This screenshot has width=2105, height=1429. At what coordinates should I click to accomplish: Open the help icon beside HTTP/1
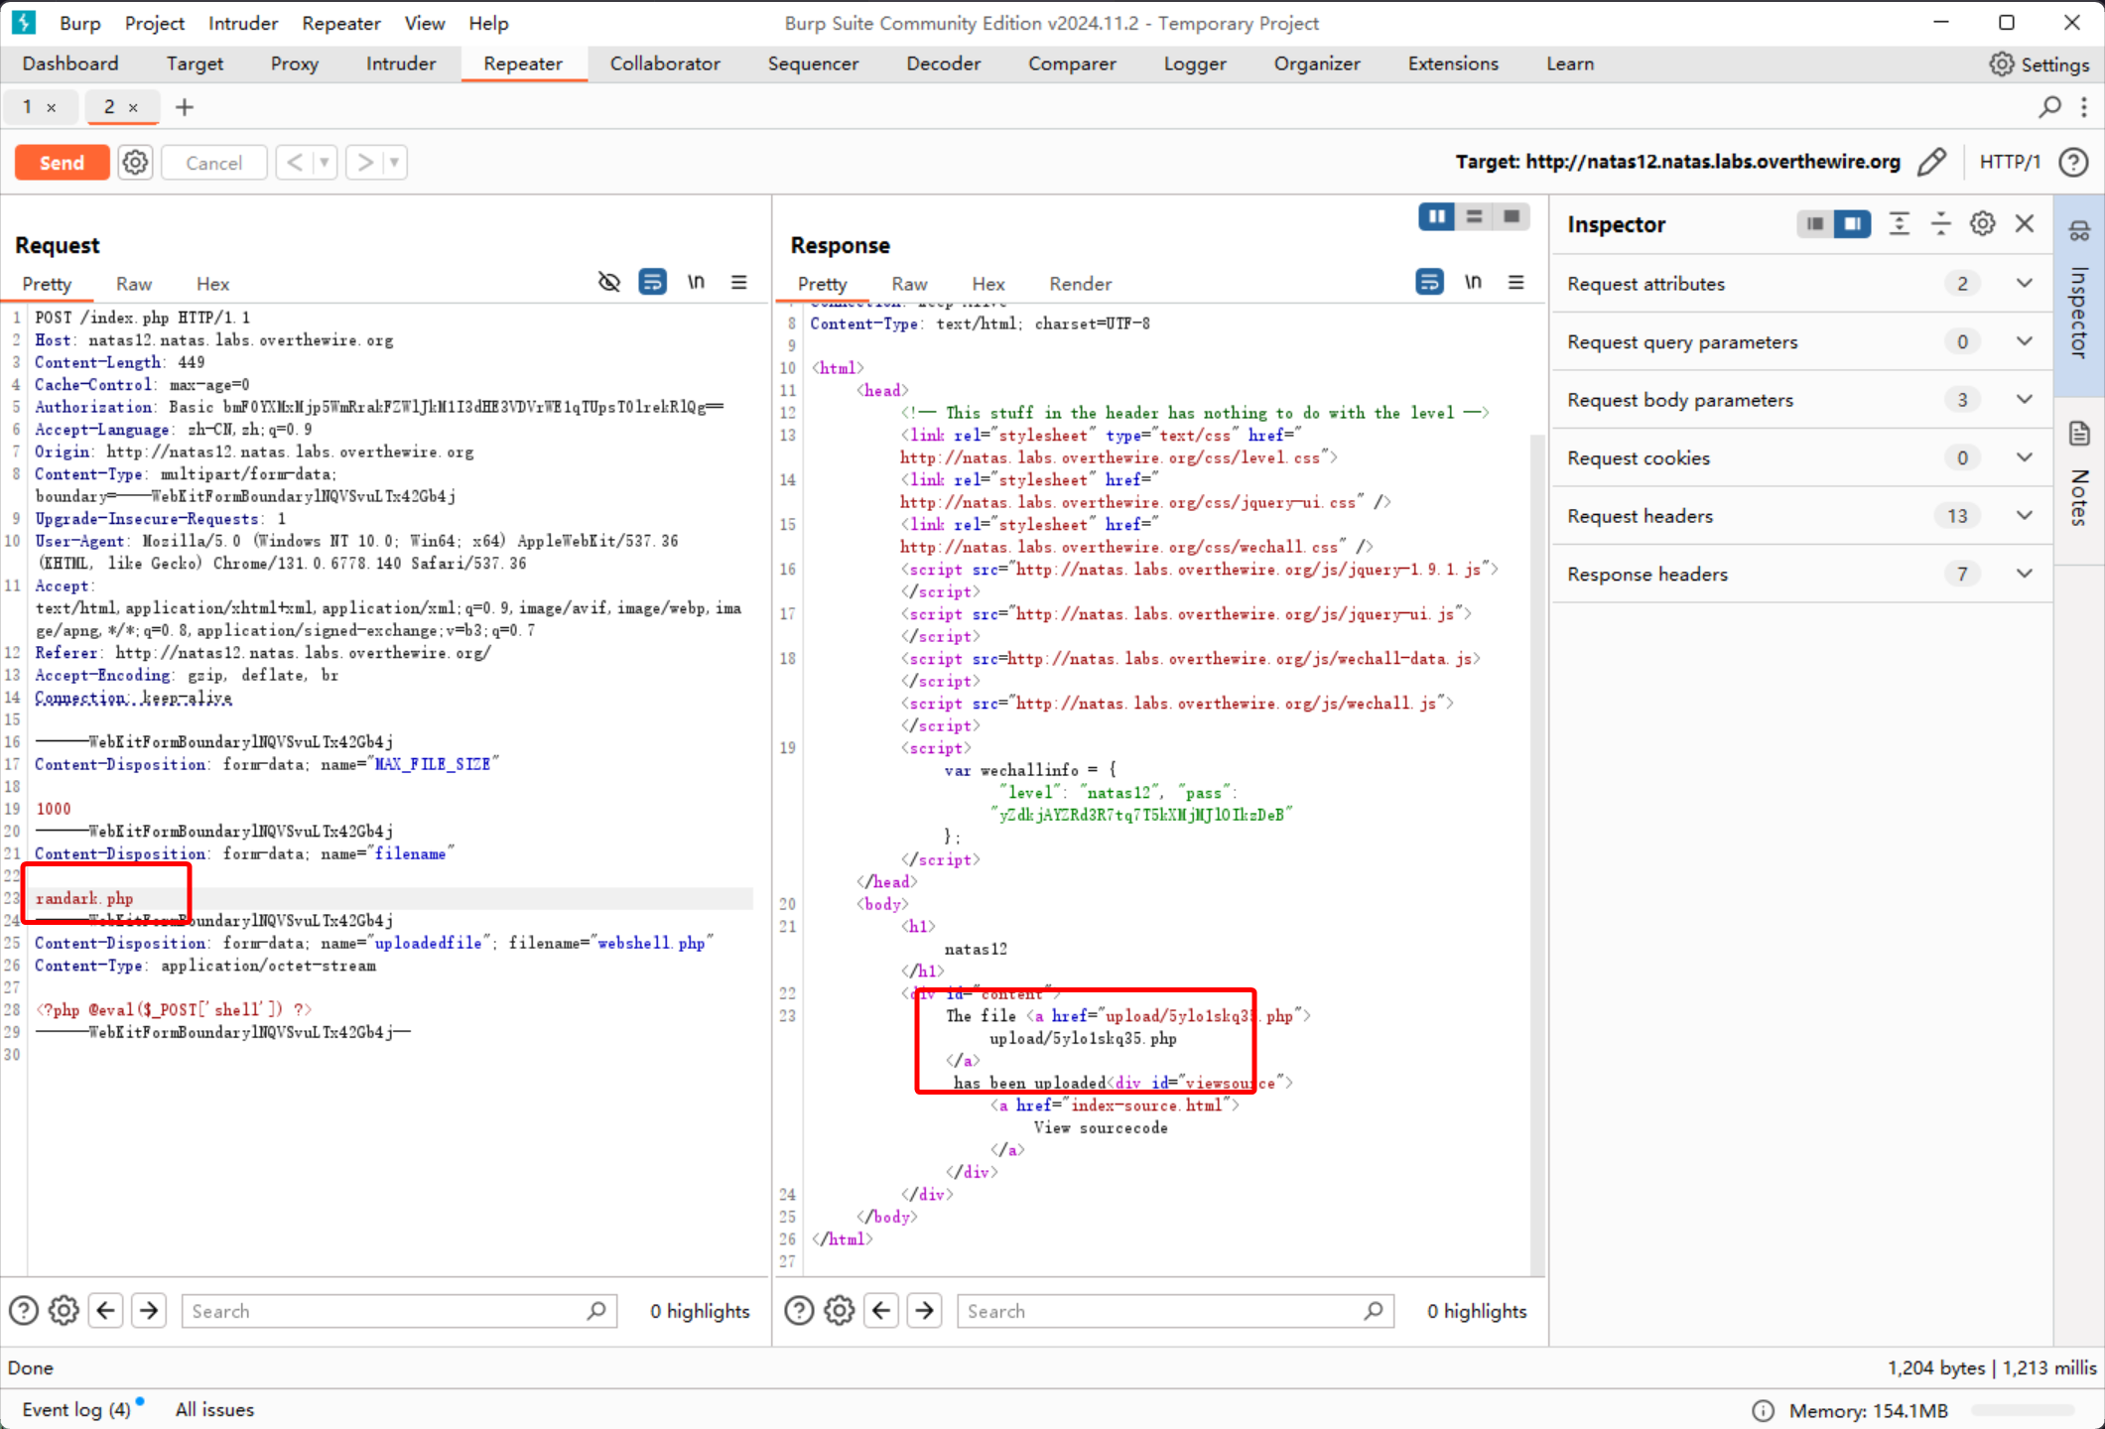(x=2074, y=162)
